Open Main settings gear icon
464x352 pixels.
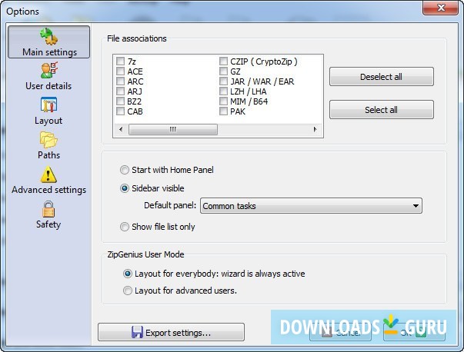coord(48,37)
